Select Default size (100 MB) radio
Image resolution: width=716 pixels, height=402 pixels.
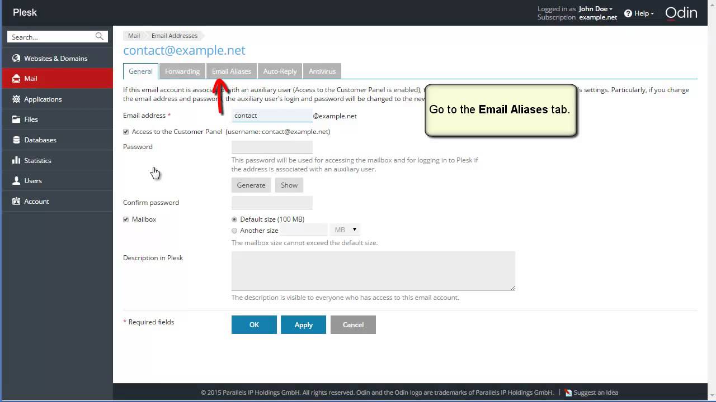tap(234, 219)
